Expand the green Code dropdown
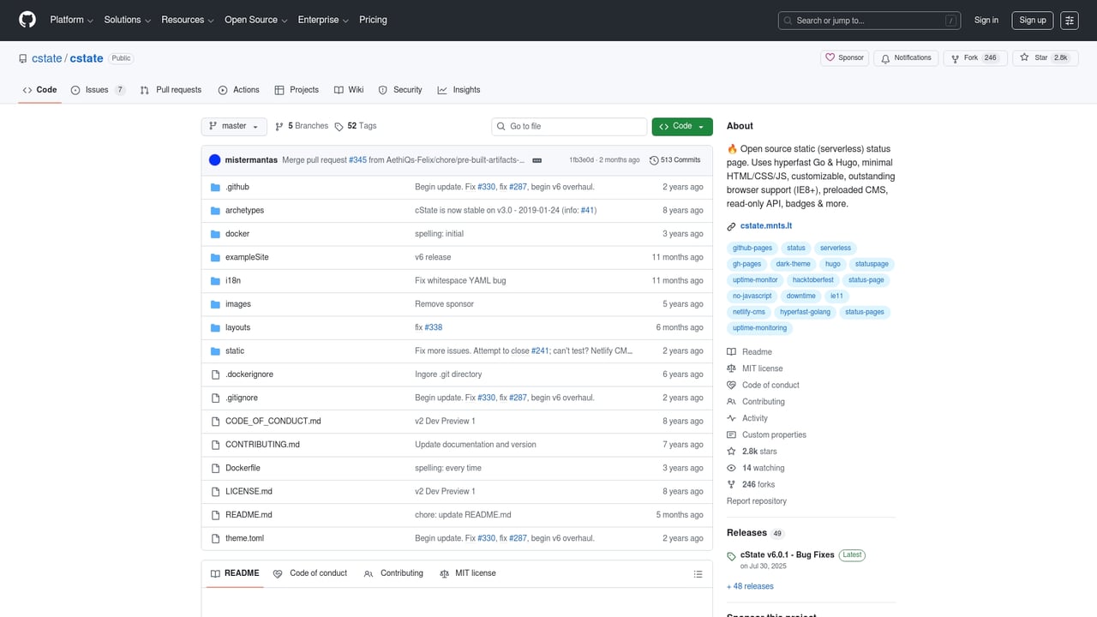 click(x=681, y=126)
